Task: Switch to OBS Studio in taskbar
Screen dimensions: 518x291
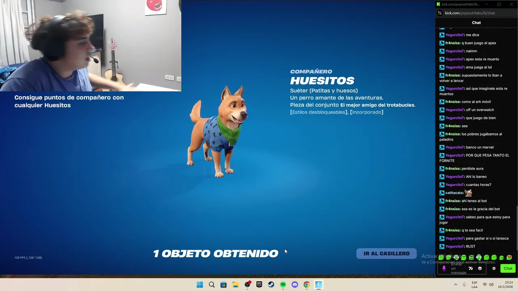Action: click(x=247, y=285)
